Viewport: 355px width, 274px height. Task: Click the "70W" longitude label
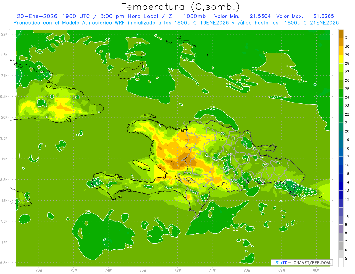[247, 270]
